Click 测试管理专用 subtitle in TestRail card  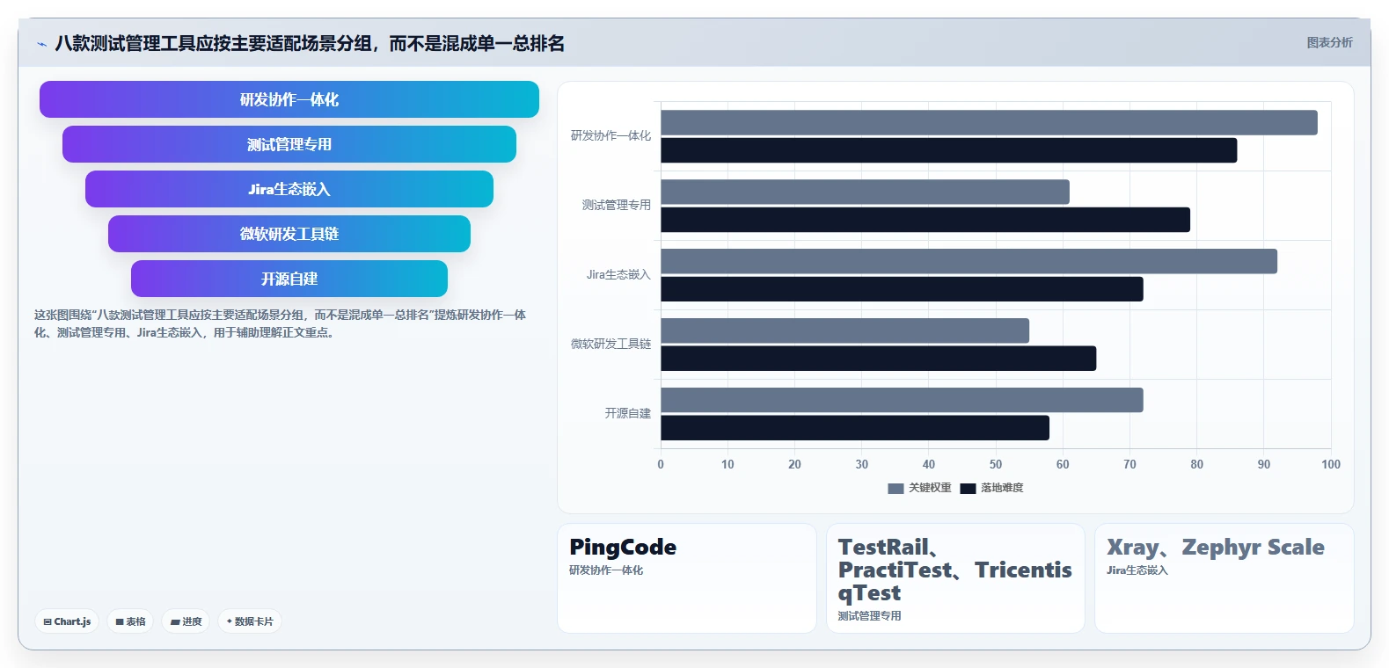(x=869, y=616)
